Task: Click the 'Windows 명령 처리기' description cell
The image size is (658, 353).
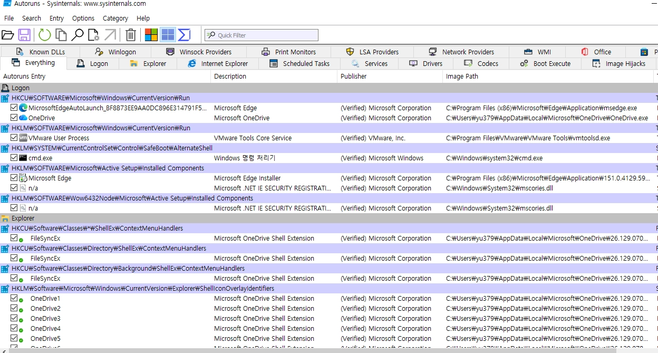Action: pyautogui.click(x=245, y=158)
